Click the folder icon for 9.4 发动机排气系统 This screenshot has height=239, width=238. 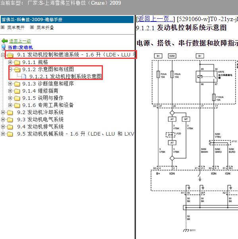click(x=10, y=127)
